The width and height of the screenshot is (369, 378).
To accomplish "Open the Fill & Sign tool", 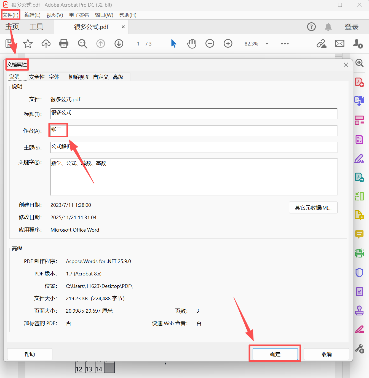I will pyautogui.click(x=359, y=159).
